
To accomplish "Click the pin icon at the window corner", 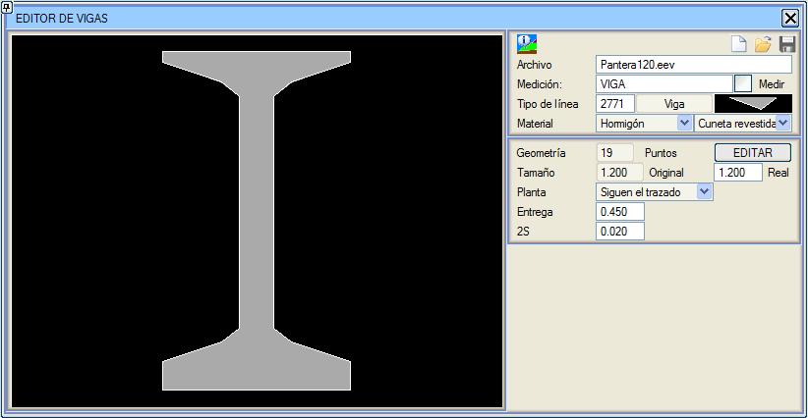I will [x=7, y=7].
